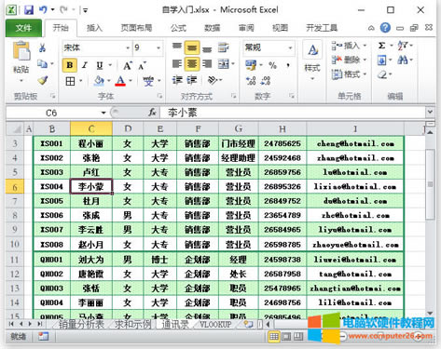Click the blue Help question mark icon
Screen dimensions: 441x349
click(x=385, y=28)
